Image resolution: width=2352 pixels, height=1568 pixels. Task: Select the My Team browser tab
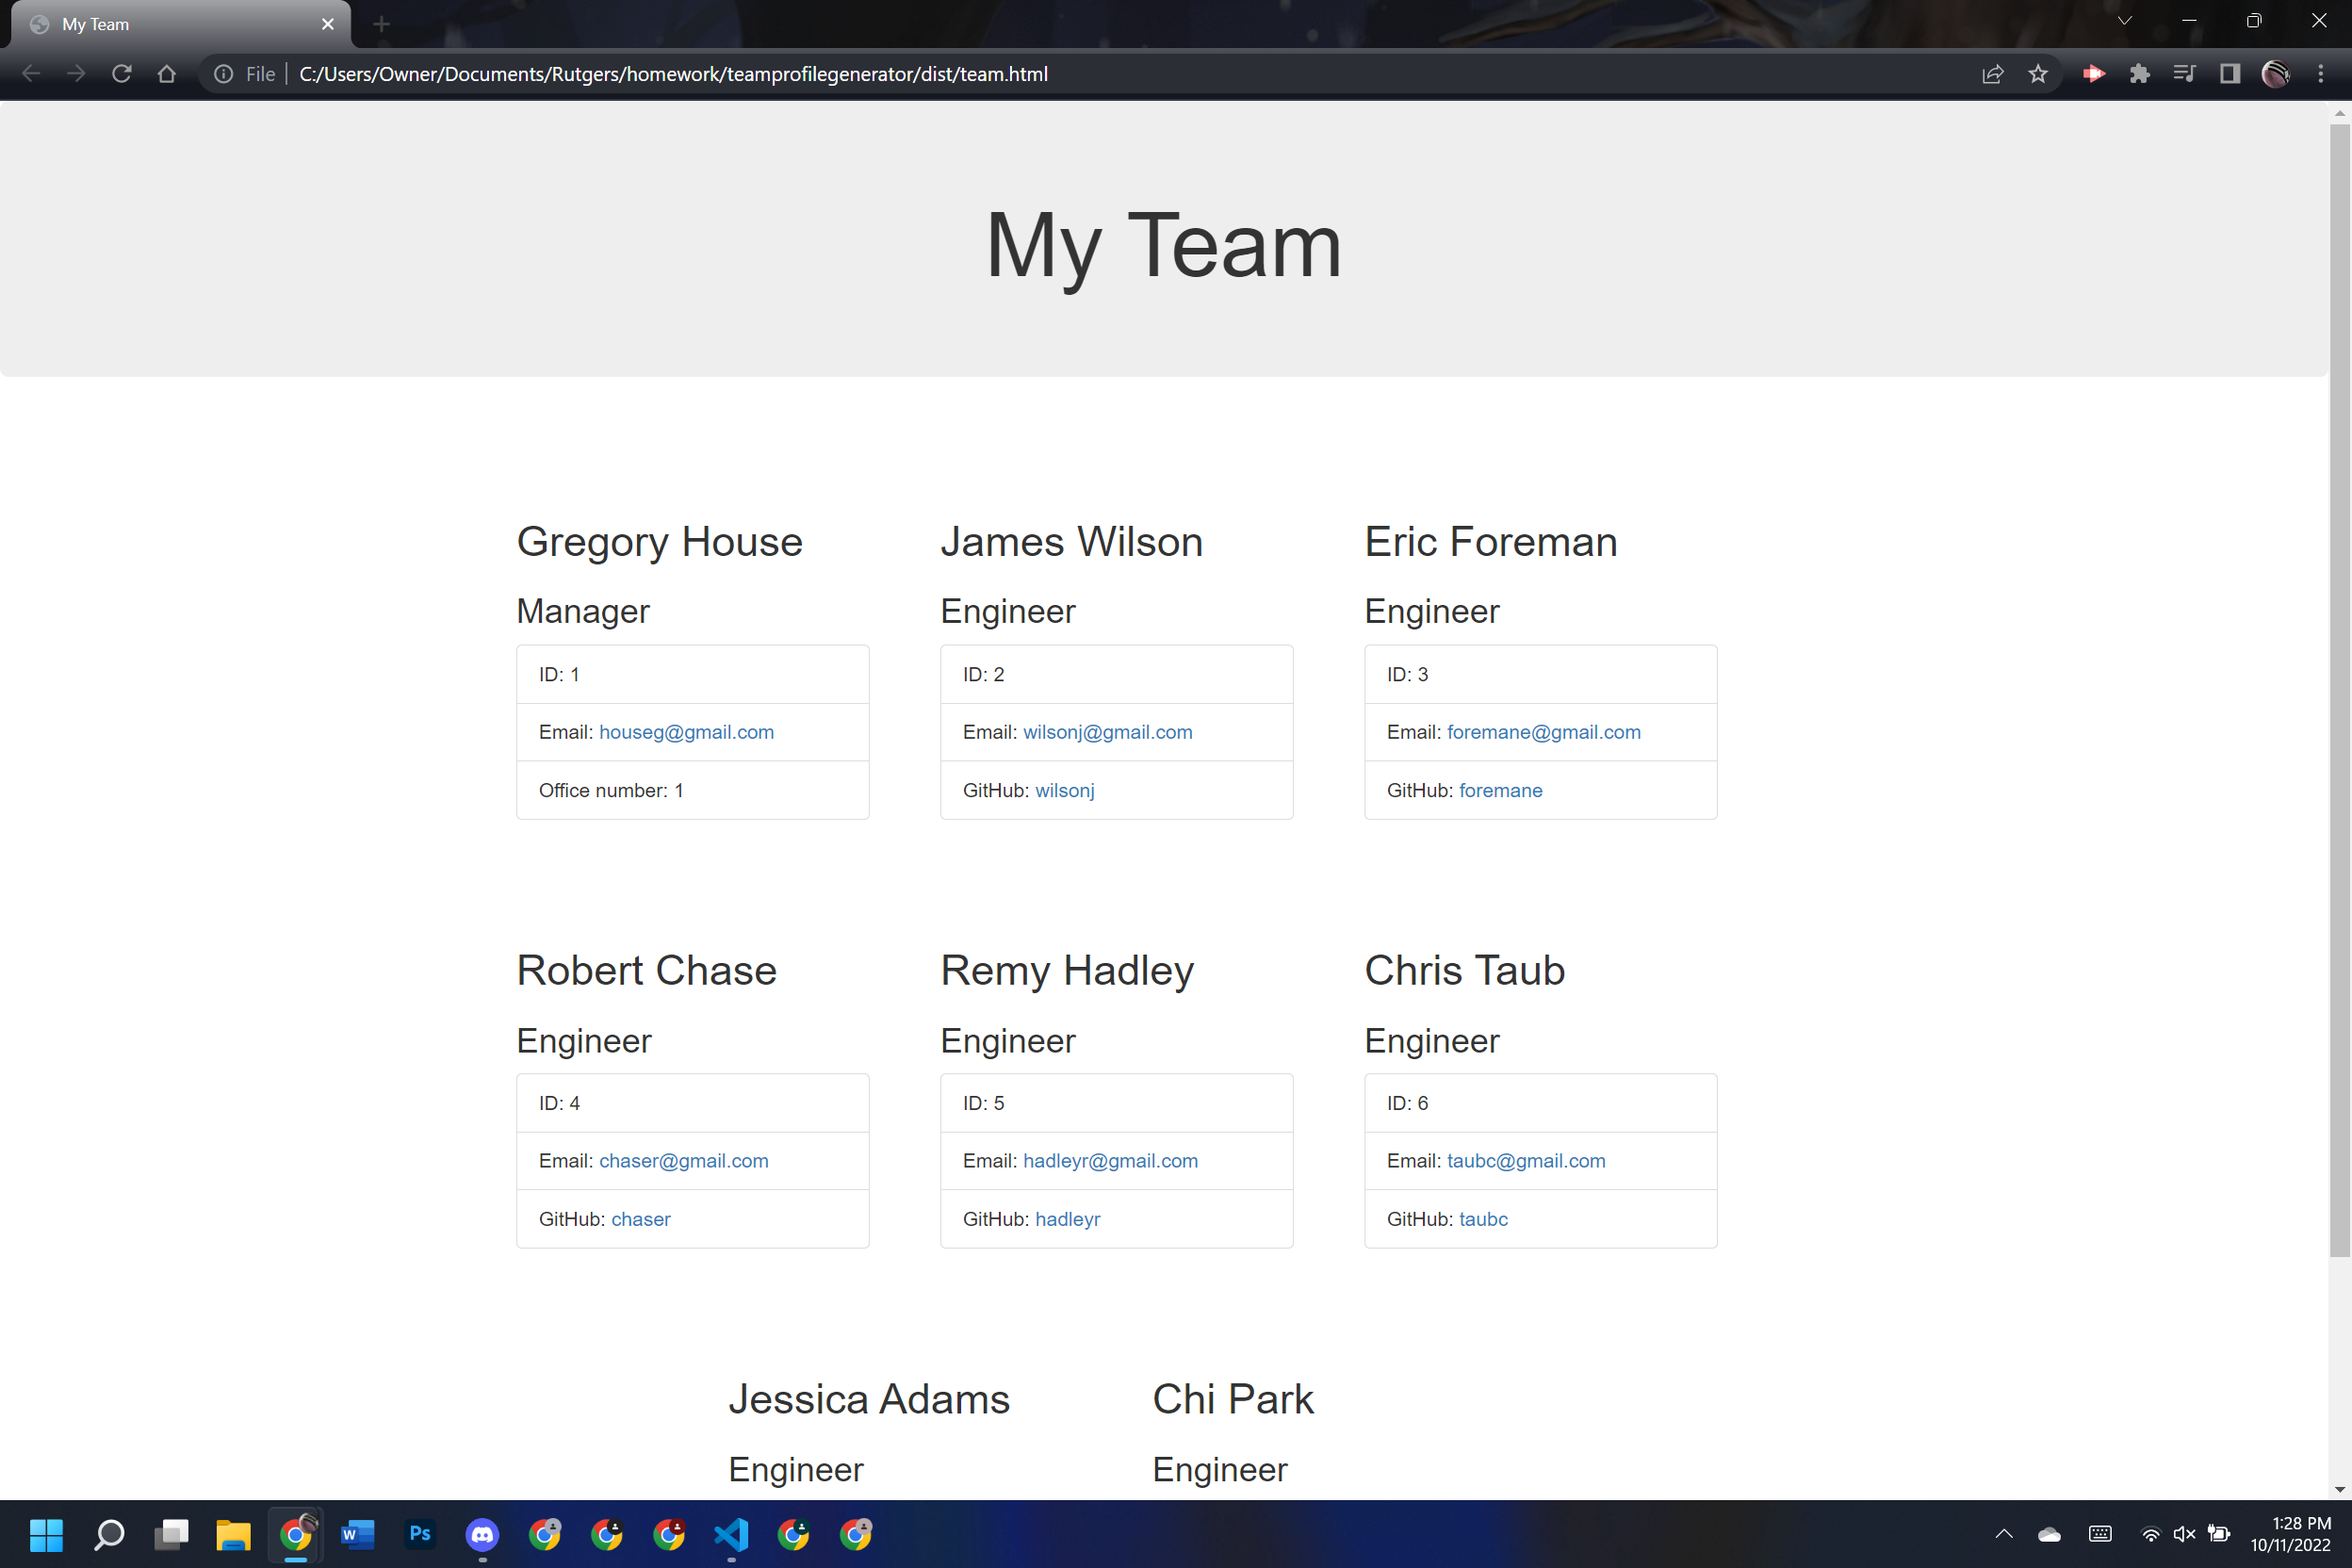[x=150, y=23]
